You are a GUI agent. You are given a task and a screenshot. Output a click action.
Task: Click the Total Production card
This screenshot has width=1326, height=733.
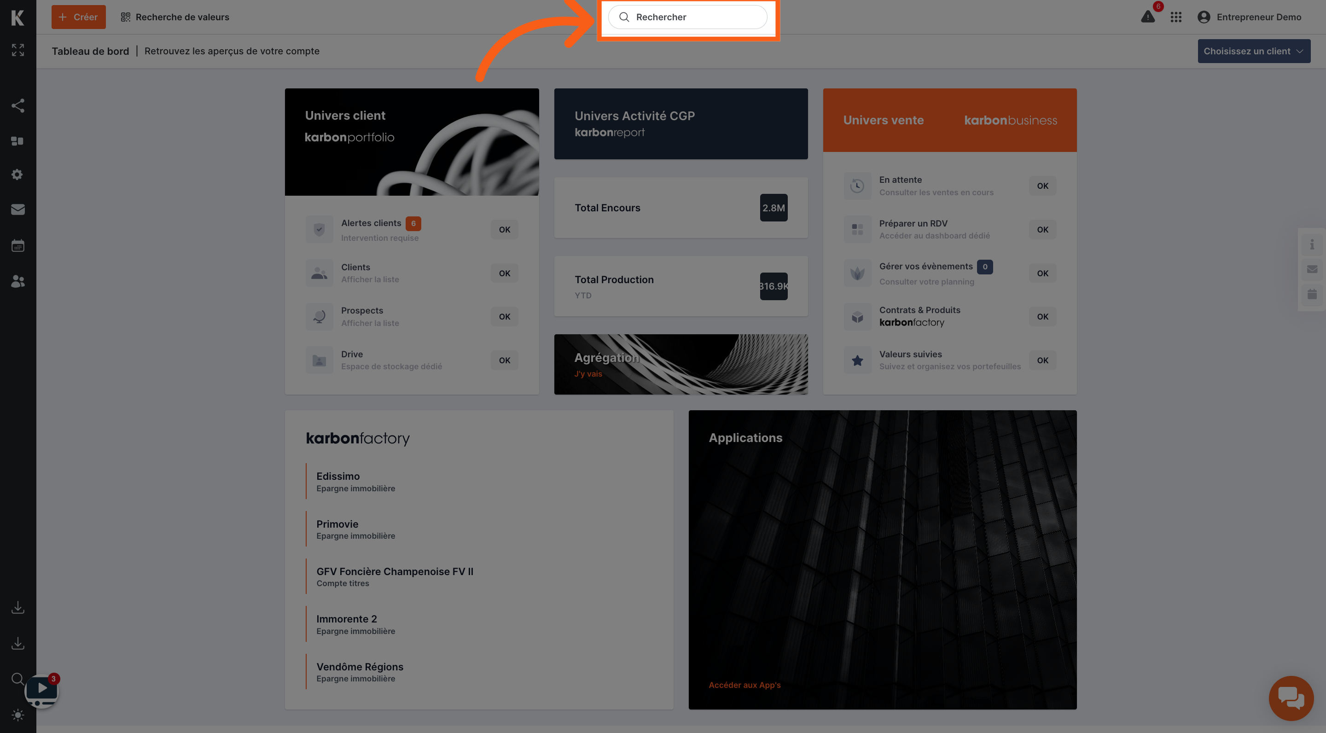tap(680, 286)
